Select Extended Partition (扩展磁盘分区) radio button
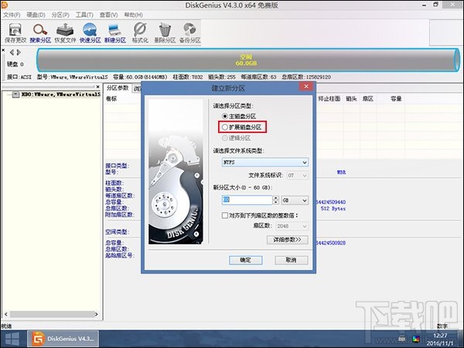The width and height of the screenshot is (464, 348). click(x=225, y=128)
